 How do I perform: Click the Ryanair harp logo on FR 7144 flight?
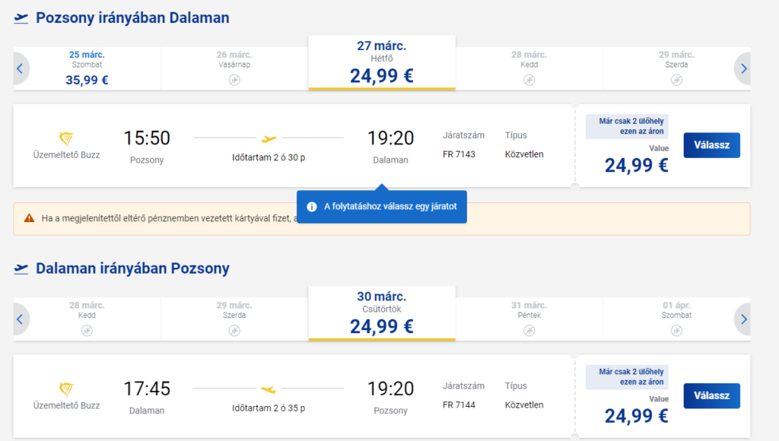tap(66, 389)
